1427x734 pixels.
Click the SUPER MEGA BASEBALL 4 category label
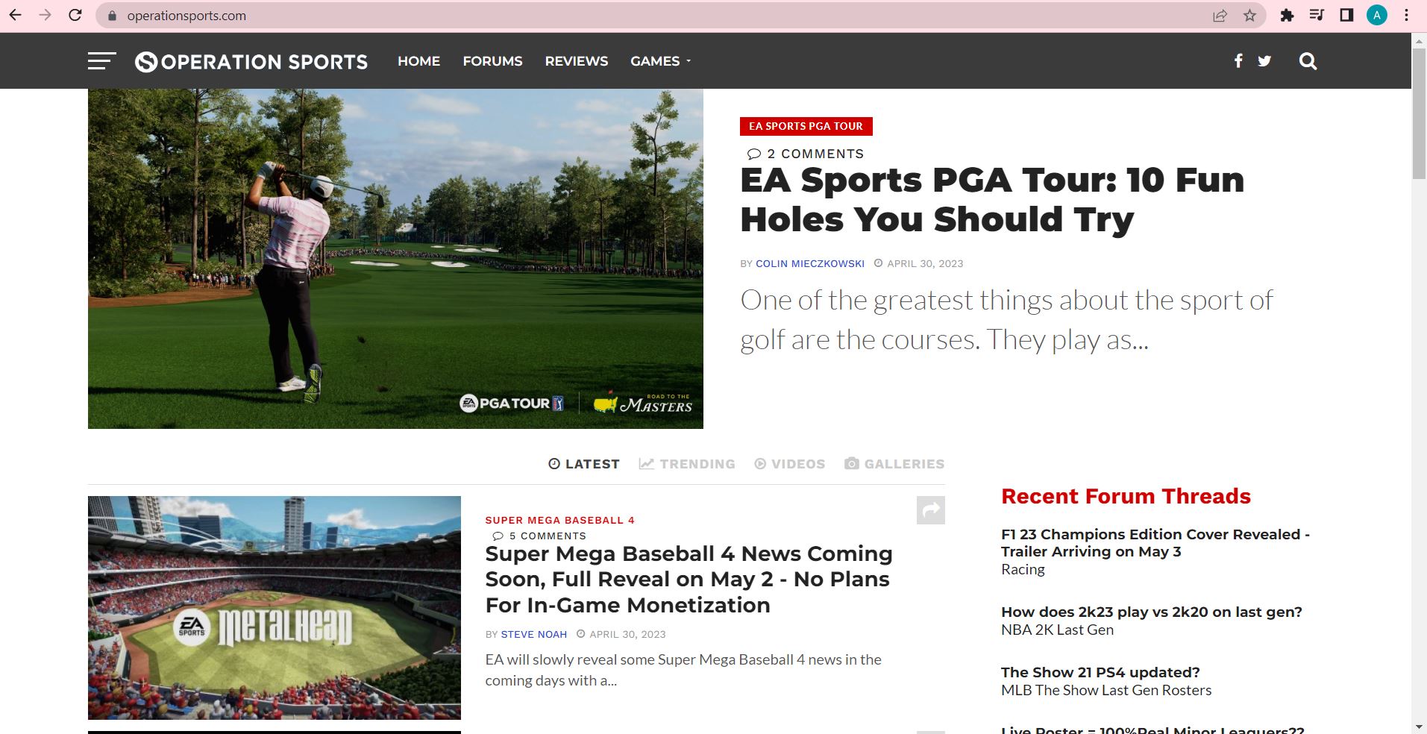pos(560,520)
